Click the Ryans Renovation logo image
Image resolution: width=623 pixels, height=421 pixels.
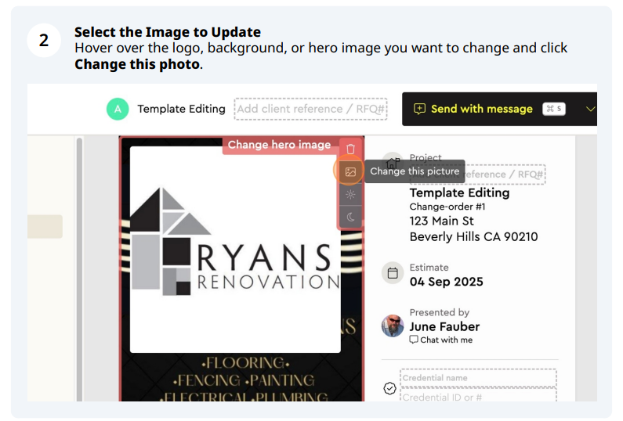[235, 250]
